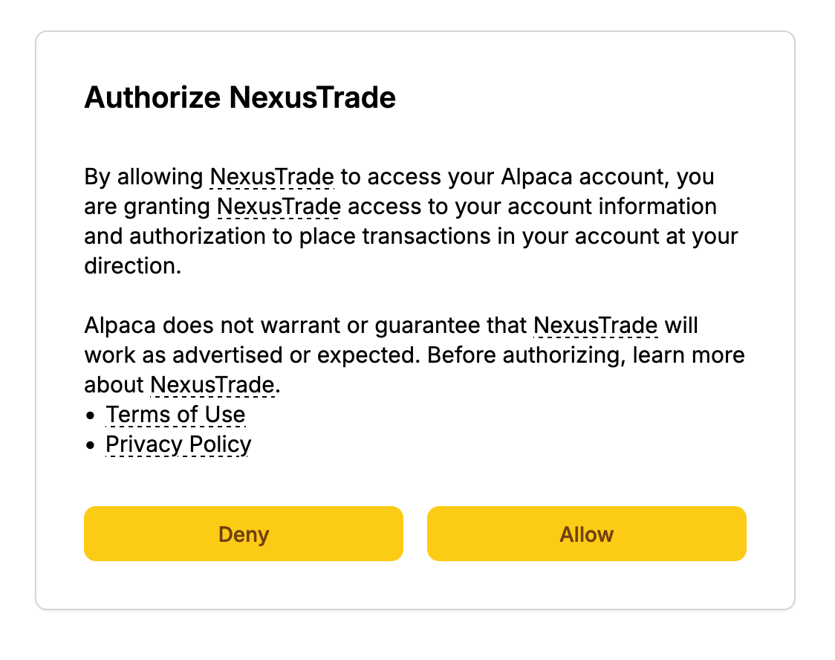Grant NexusTrade account access with Allow
The height and width of the screenshot is (660, 835).
coord(586,534)
